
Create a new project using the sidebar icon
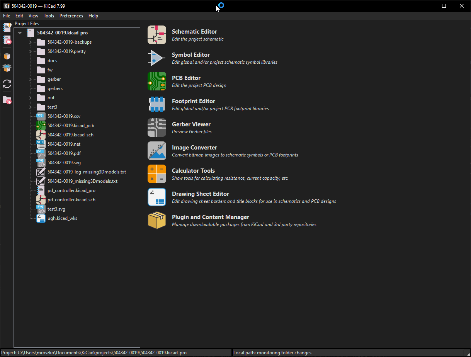click(7, 27)
